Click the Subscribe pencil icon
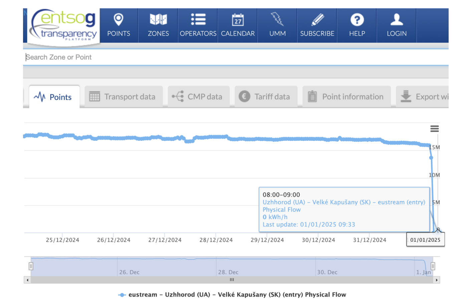 [317, 20]
